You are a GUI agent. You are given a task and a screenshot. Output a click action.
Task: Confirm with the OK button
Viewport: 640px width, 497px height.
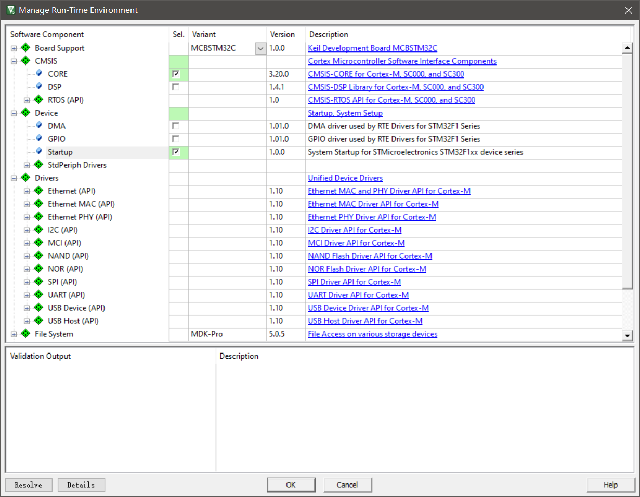291,485
